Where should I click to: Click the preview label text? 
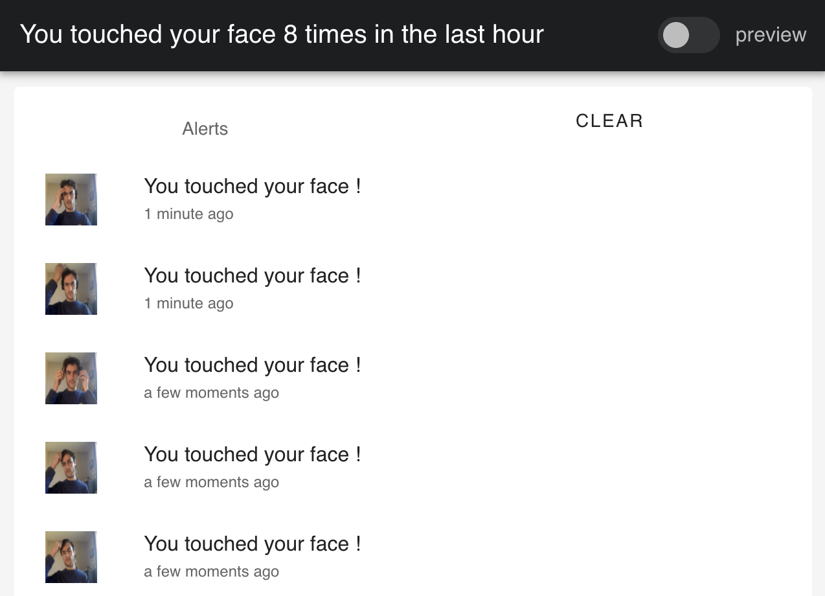(771, 34)
